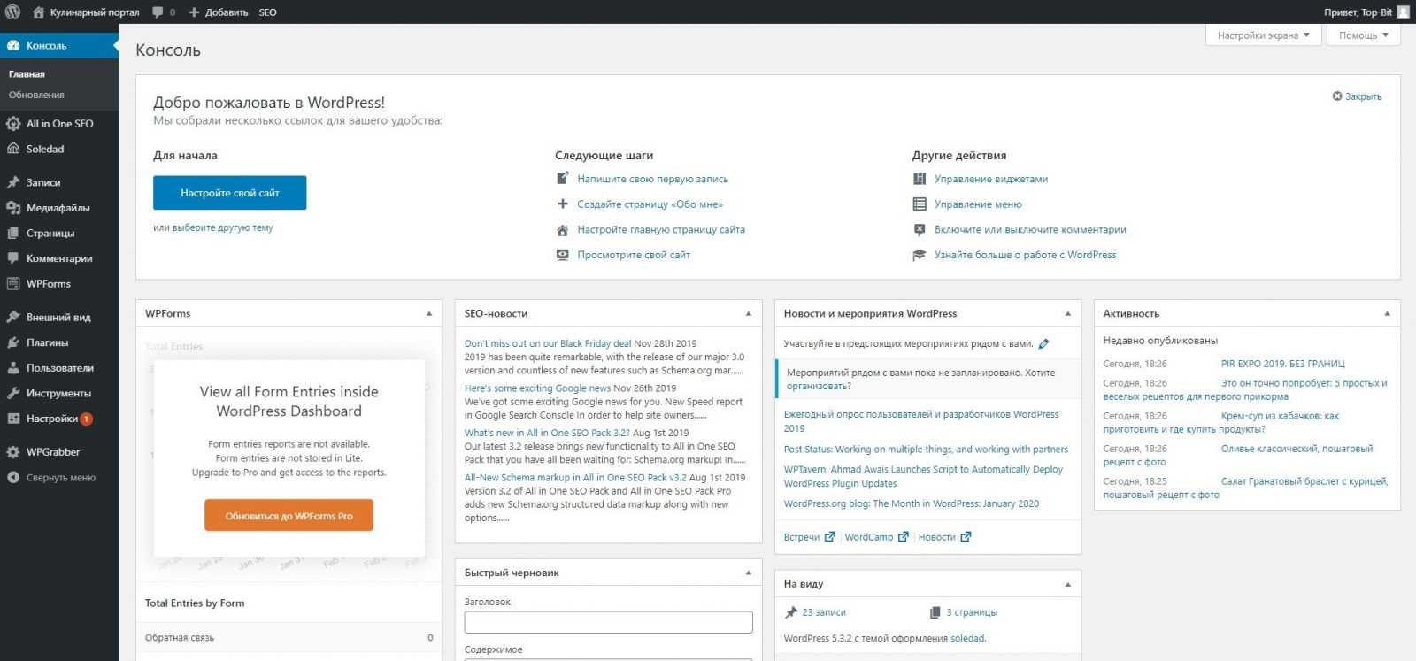Collapse the Активность widget
1416x661 pixels.
[1388, 313]
